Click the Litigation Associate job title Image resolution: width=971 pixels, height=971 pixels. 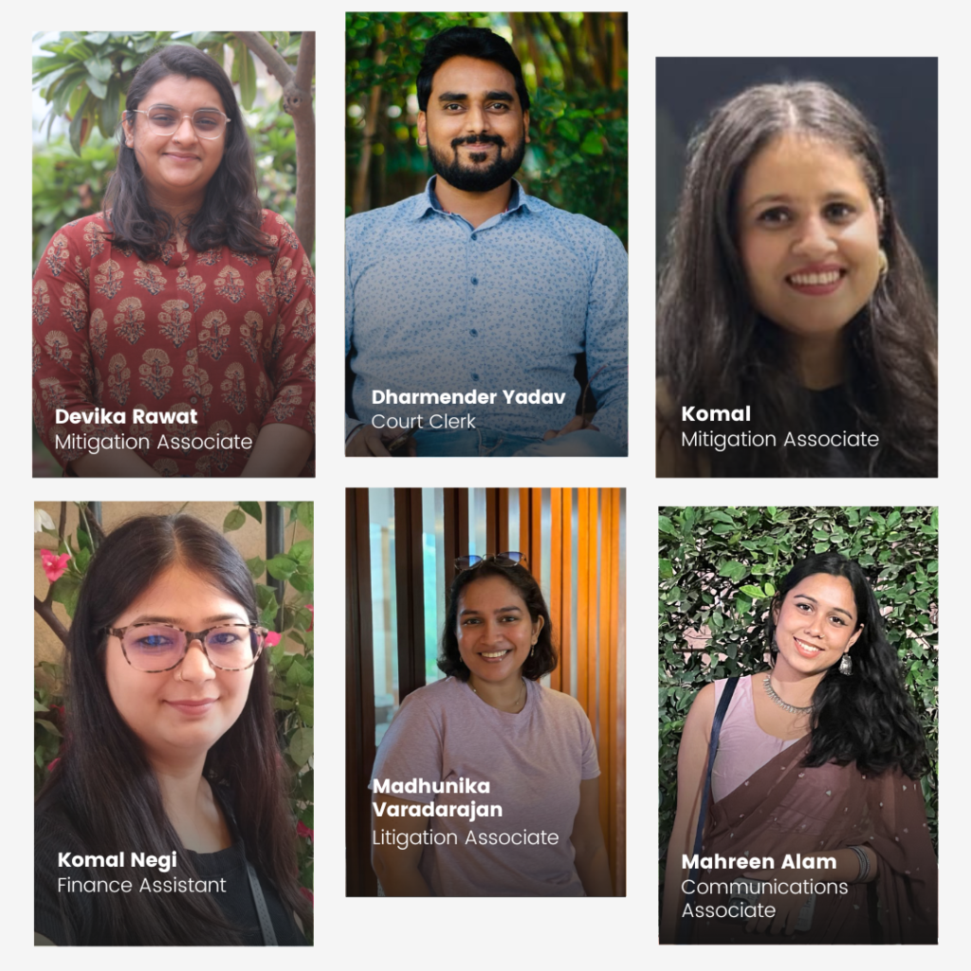click(465, 838)
